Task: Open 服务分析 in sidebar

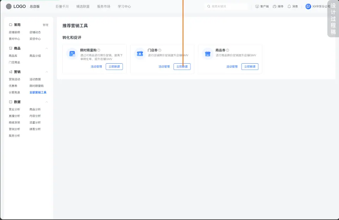Action: point(14,136)
